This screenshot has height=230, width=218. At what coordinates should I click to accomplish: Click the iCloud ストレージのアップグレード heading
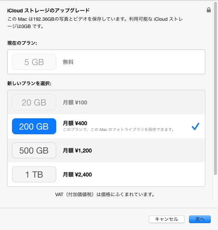[x=48, y=10]
